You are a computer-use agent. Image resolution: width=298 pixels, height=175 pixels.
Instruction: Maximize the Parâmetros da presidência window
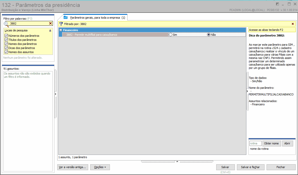click(x=289, y=4)
